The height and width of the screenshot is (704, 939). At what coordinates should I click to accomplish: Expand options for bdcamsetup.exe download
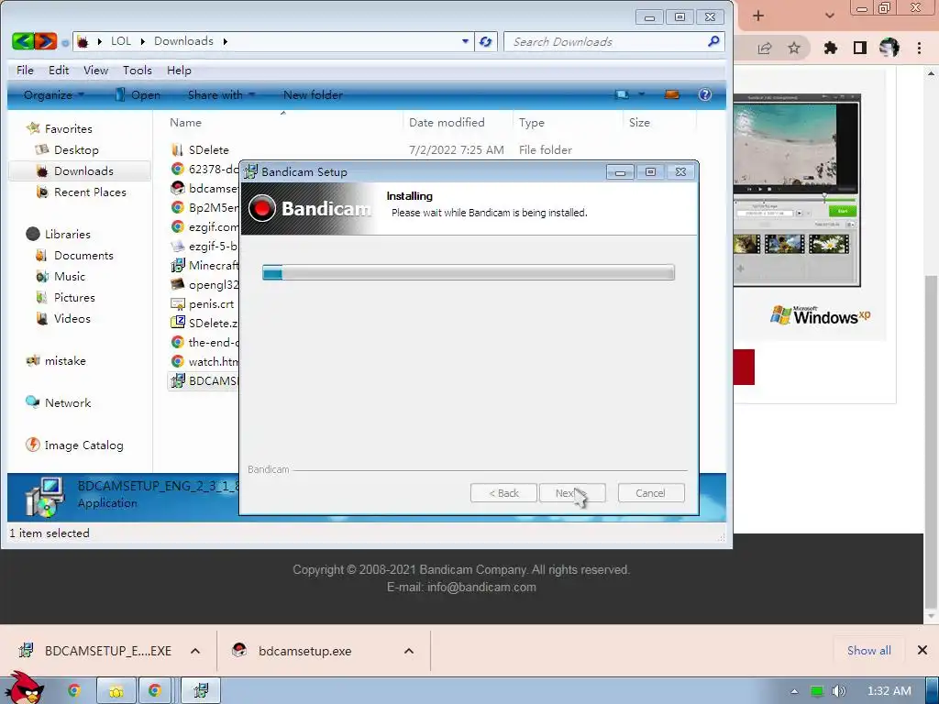[409, 651]
